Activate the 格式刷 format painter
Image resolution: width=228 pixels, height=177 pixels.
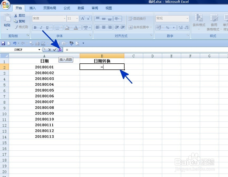pos(21,27)
